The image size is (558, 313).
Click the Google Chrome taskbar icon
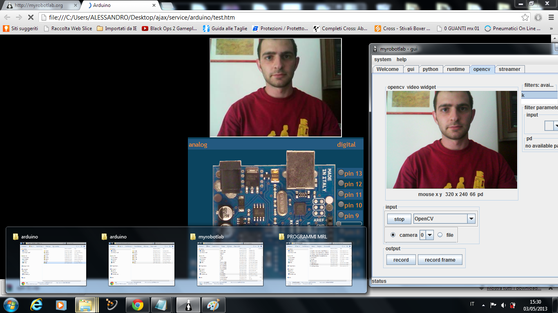pos(137,305)
